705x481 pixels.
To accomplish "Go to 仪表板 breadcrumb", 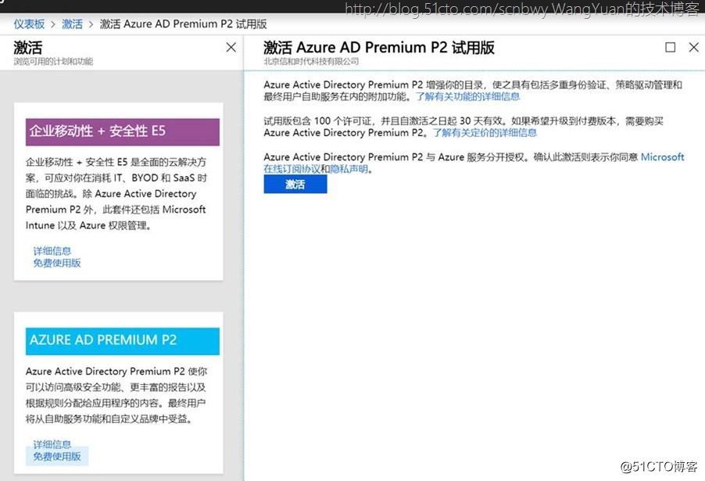I will pyautogui.click(x=29, y=23).
